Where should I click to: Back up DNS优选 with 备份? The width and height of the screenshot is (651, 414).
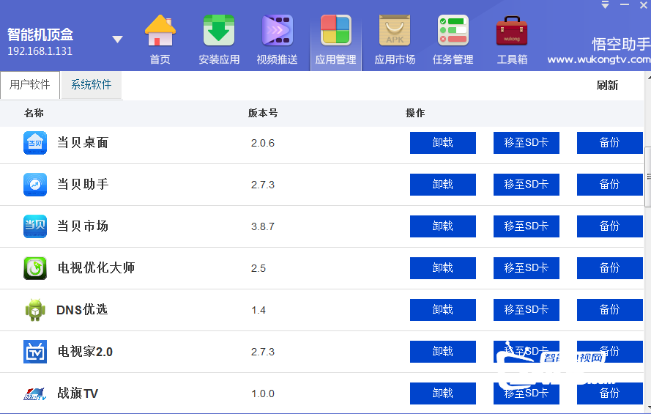coord(609,310)
